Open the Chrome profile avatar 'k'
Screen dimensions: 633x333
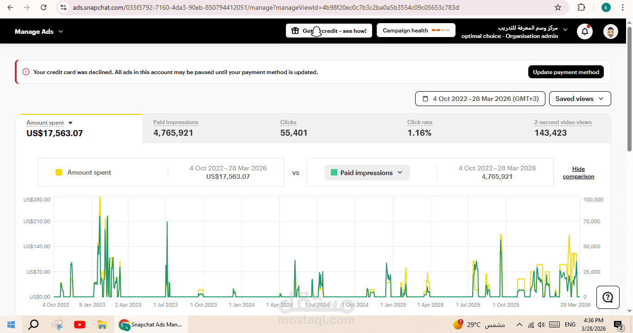[x=606, y=7]
